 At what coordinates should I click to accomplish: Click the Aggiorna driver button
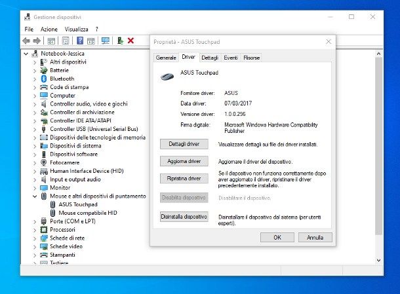(184, 161)
